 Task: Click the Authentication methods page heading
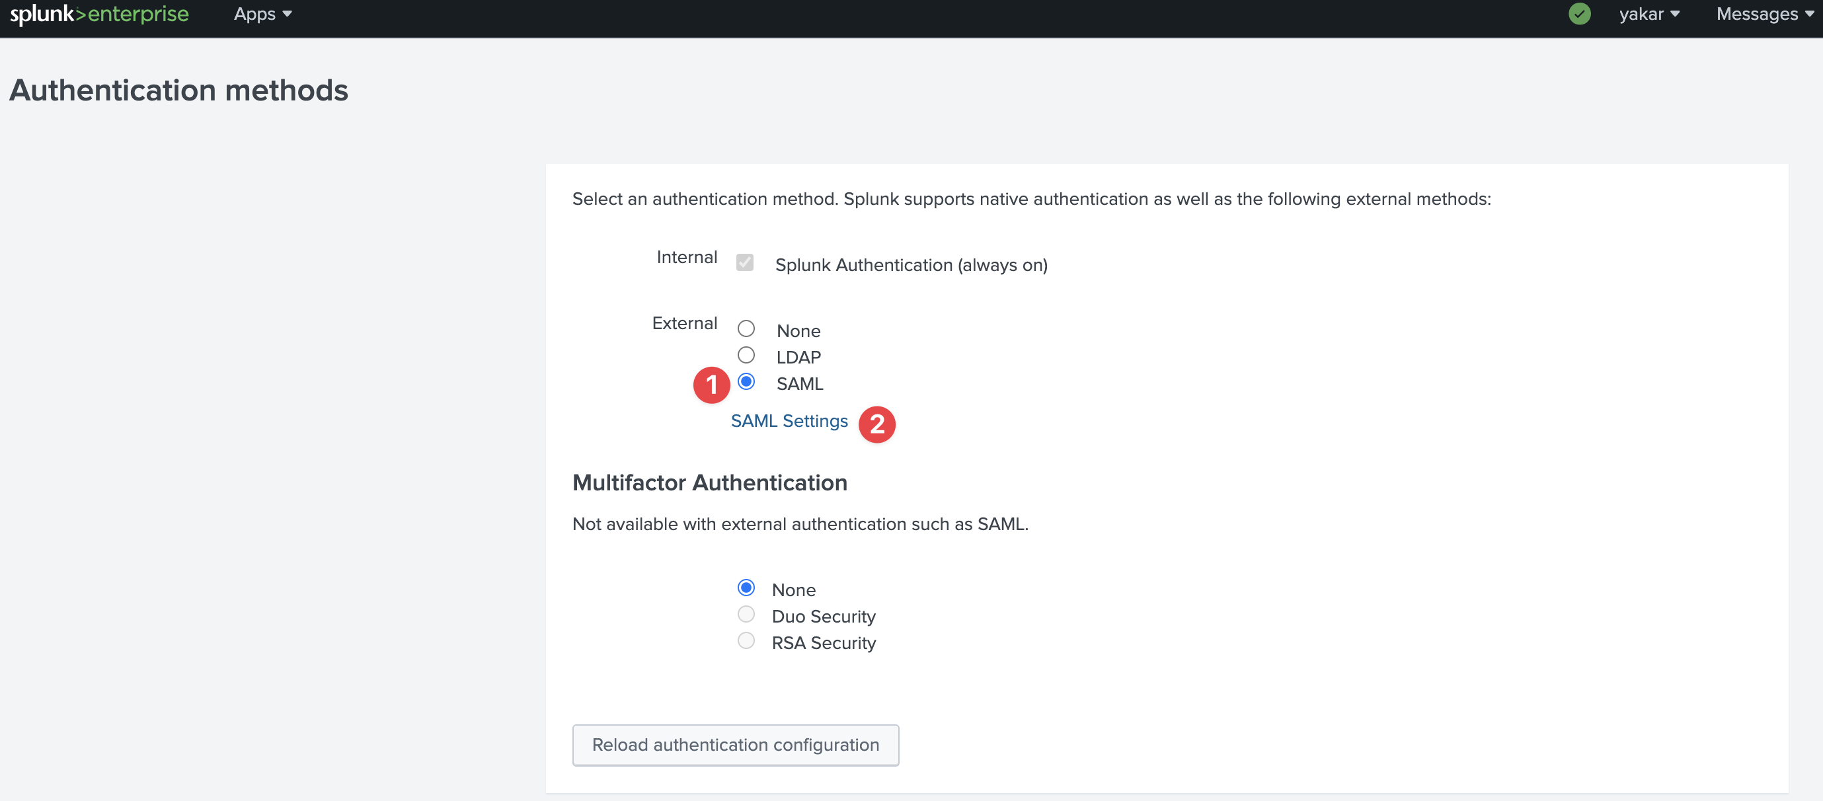(179, 91)
